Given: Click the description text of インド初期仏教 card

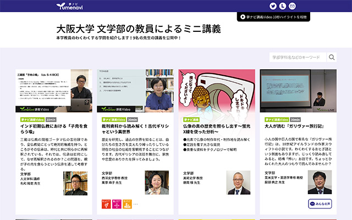Looking at the screenshot, I should pos(54,154).
